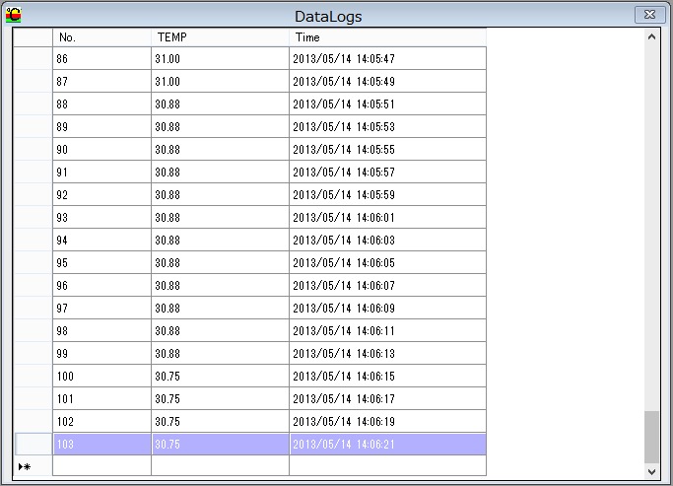Click the Time column header
The image size is (673, 486).
(x=387, y=36)
